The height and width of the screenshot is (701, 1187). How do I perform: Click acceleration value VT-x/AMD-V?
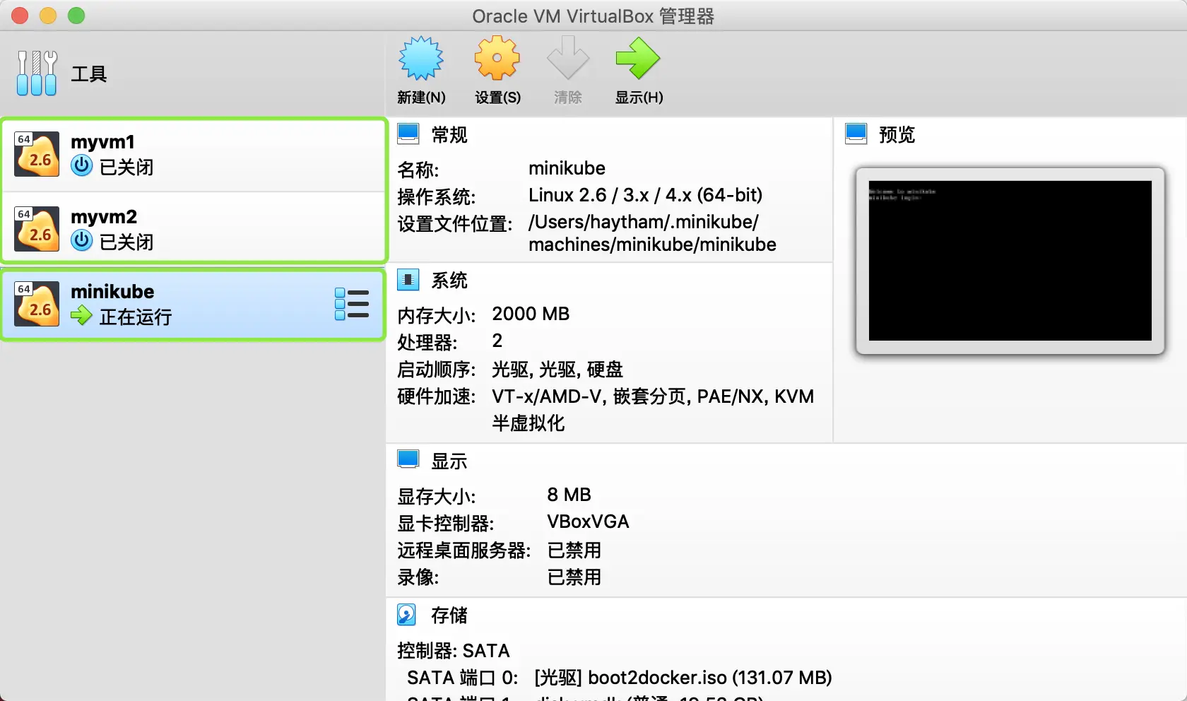(547, 396)
